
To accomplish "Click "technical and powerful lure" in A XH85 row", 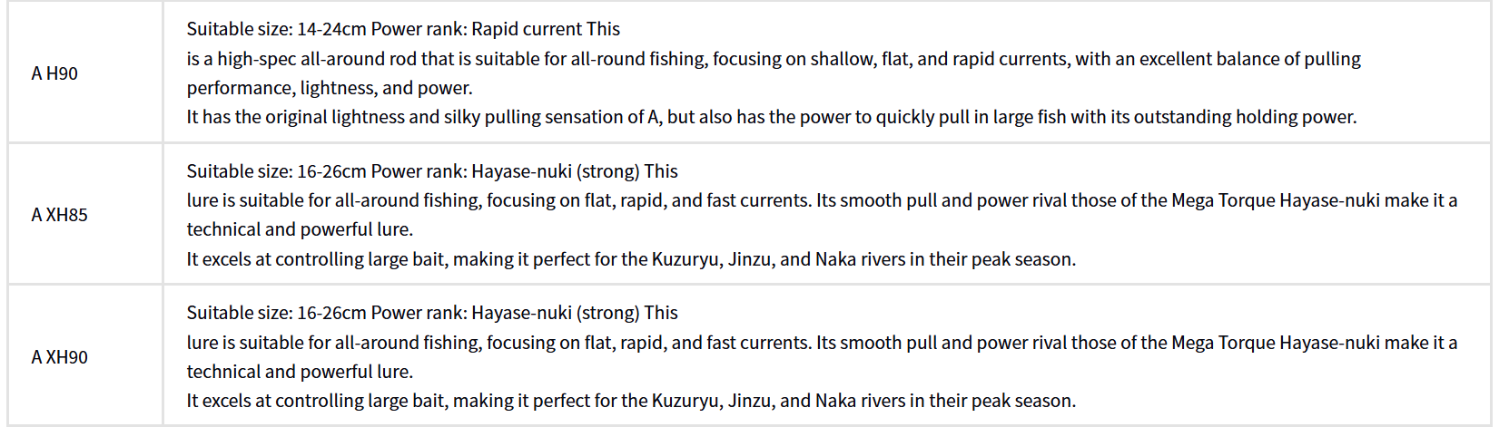I will [x=300, y=229].
